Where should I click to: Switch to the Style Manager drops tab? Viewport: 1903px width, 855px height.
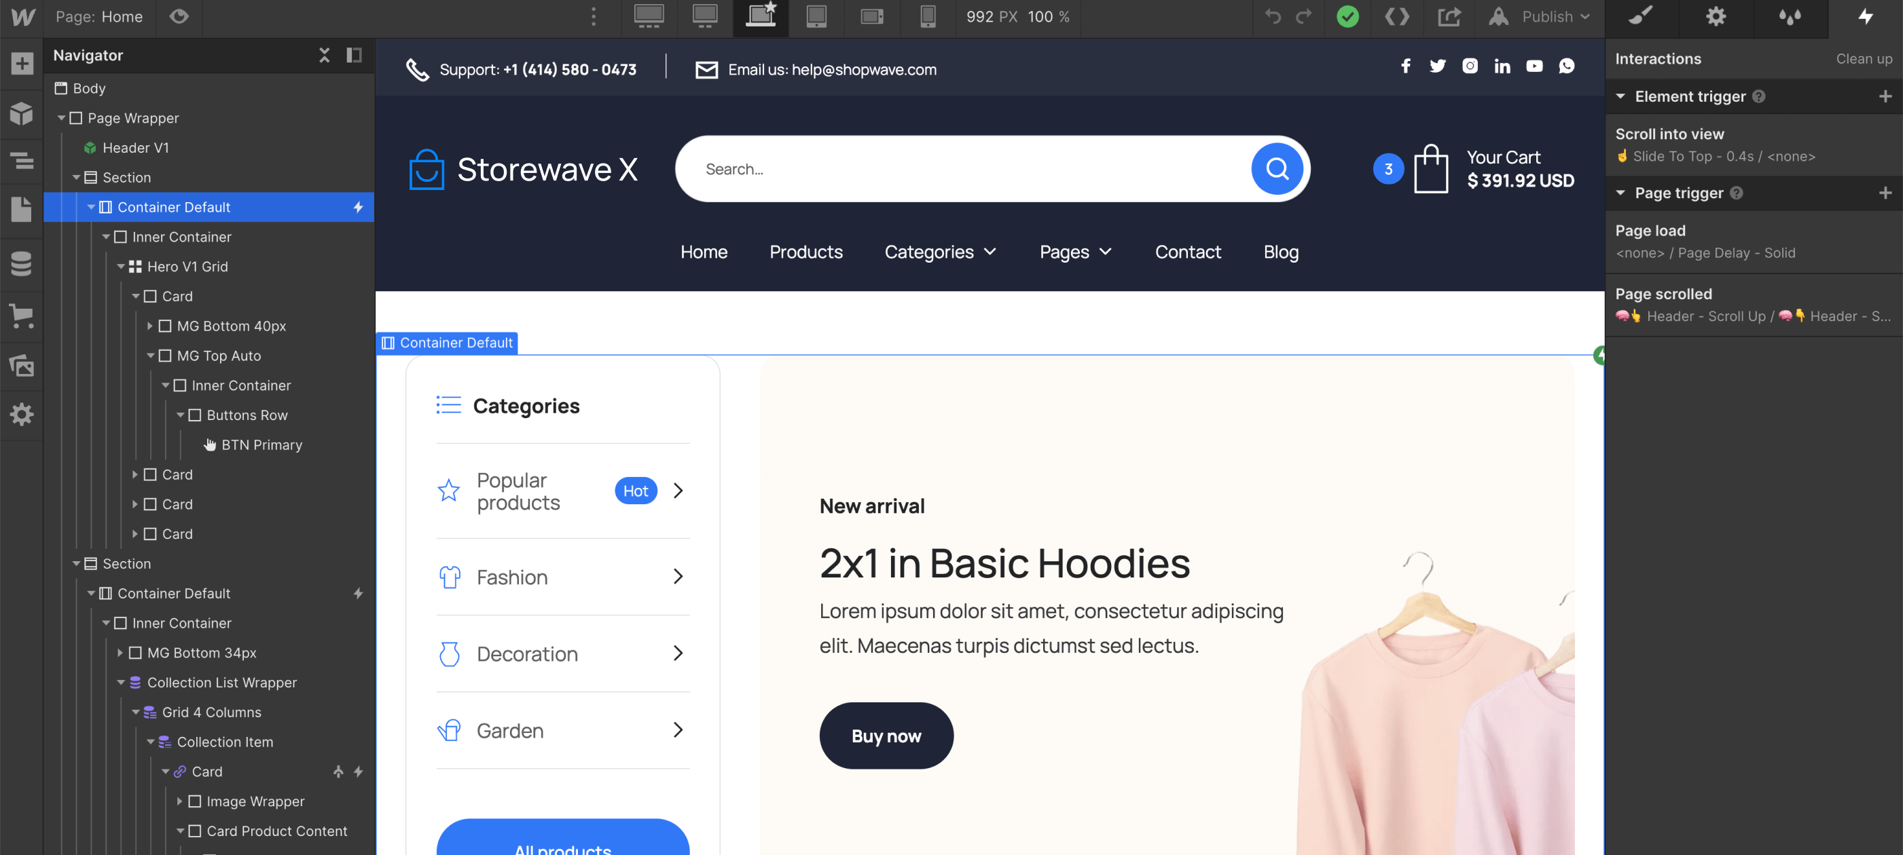[1789, 16]
